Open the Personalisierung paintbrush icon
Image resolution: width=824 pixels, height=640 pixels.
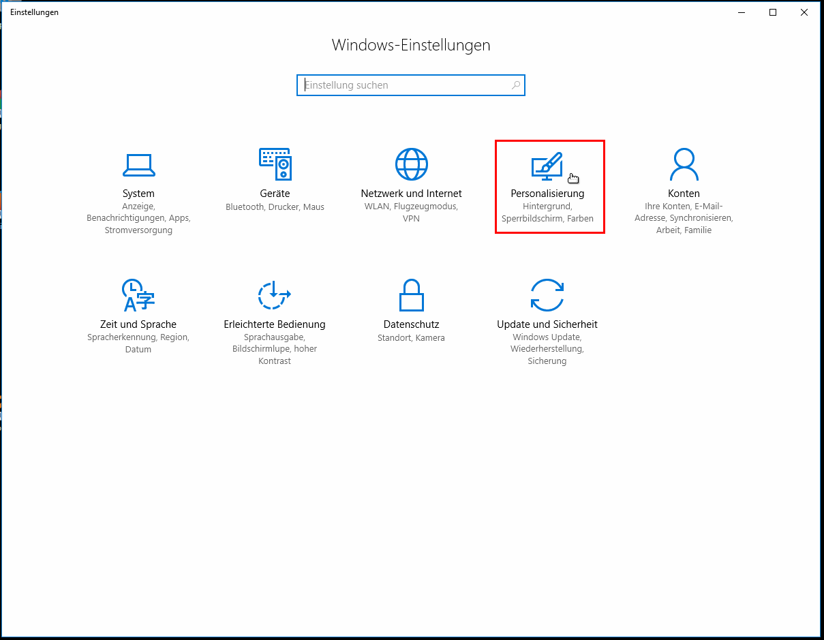547,166
